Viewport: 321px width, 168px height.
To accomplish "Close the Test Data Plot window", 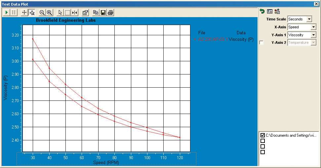I will click(x=316, y=4).
